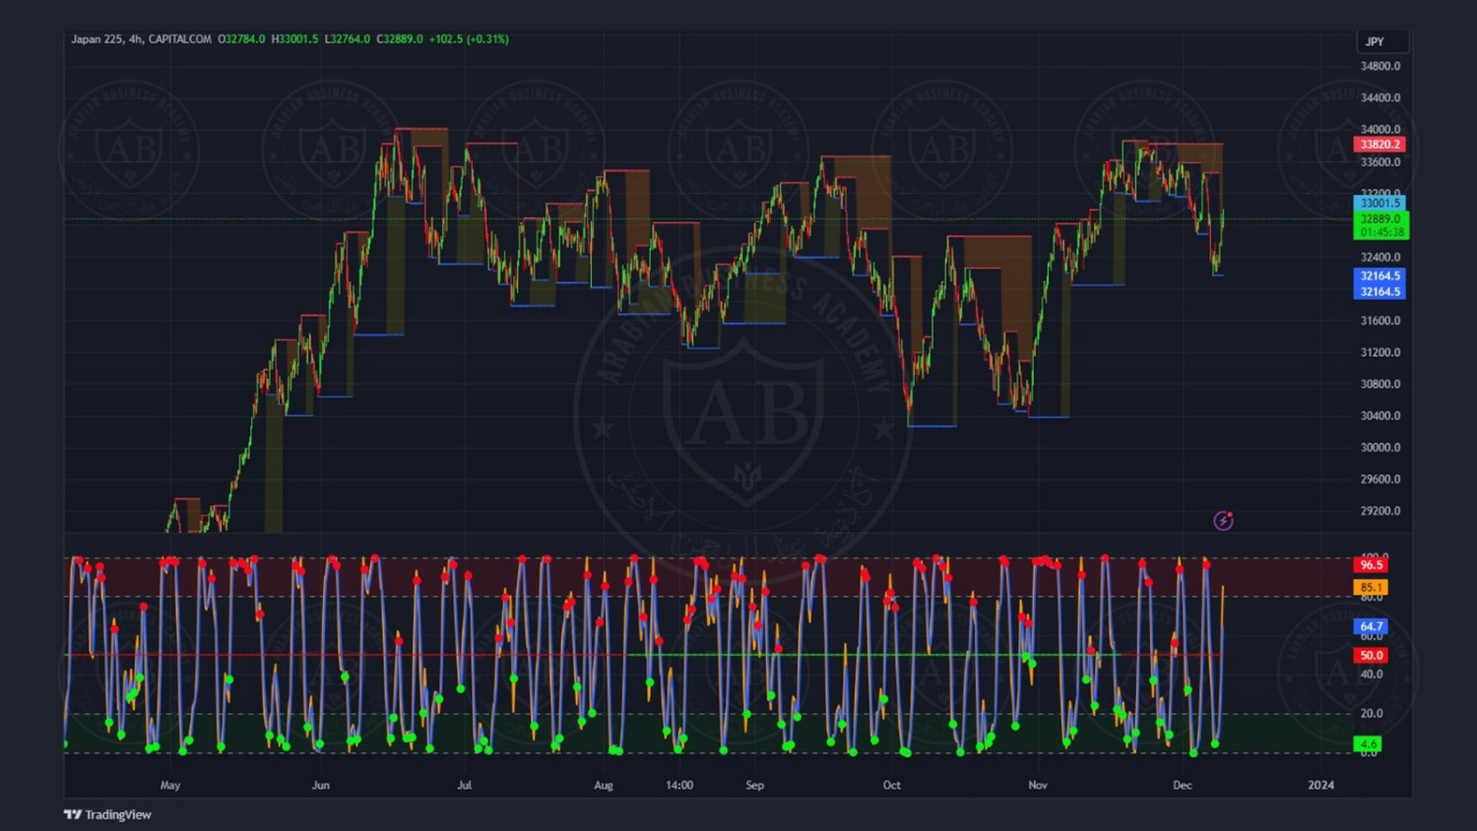Click the 31200.0 price axis label
Screen dimensions: 1477x831
click(1380, 352)
